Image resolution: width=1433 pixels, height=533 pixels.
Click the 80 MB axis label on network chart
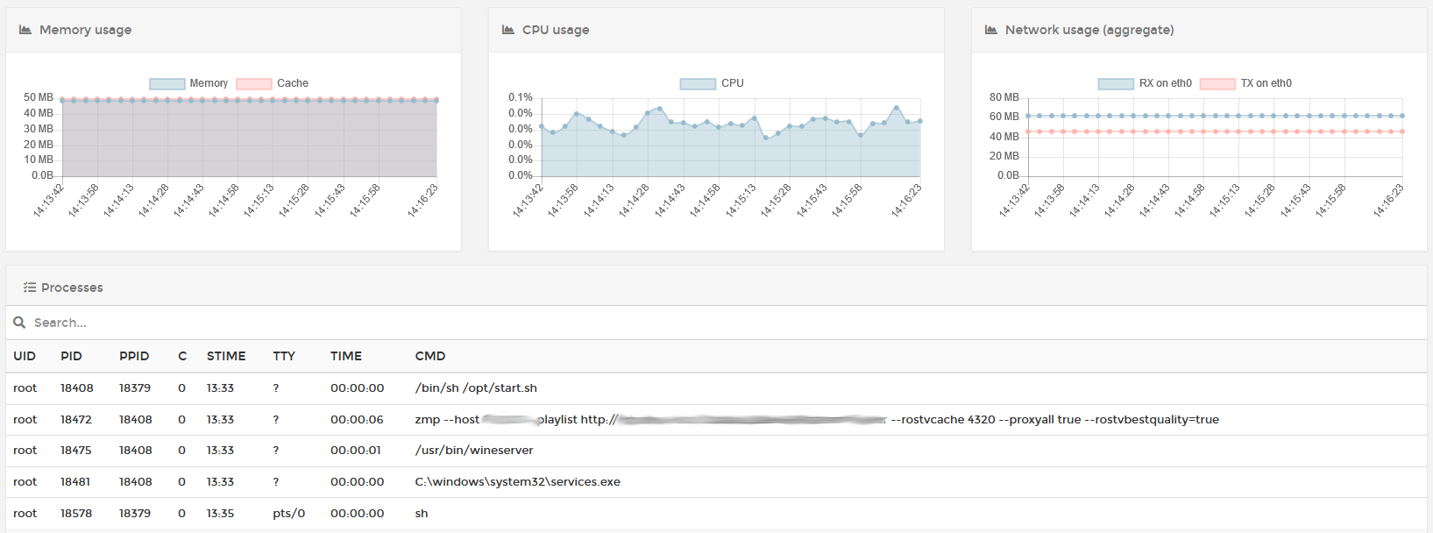click(1004, 97)
